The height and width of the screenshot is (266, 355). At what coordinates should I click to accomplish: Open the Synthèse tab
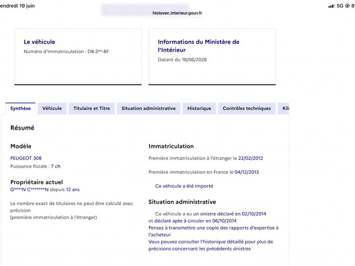[x=20, y=108]
